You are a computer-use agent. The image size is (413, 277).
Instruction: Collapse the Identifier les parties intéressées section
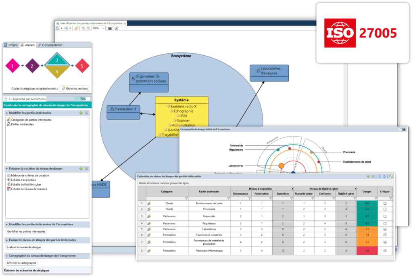7,113
